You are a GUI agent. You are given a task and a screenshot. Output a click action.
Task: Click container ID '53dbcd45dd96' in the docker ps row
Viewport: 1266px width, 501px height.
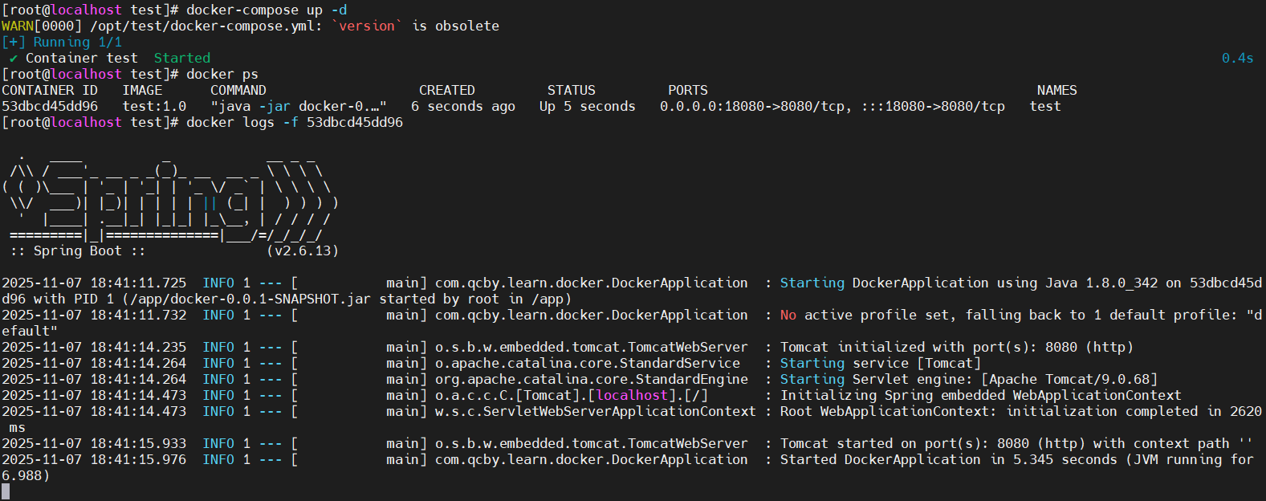[50, 106]
